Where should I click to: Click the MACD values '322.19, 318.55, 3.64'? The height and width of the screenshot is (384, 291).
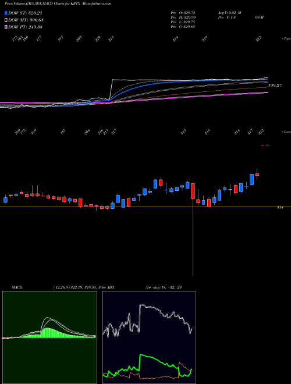(89, 287)
